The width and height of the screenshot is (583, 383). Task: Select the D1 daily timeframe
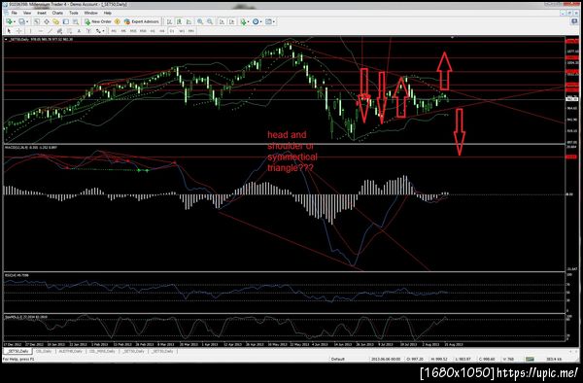[x=172, y=31]
